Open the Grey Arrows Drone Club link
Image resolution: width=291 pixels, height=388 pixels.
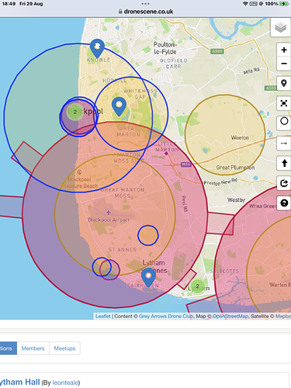(x=166, y=316)
